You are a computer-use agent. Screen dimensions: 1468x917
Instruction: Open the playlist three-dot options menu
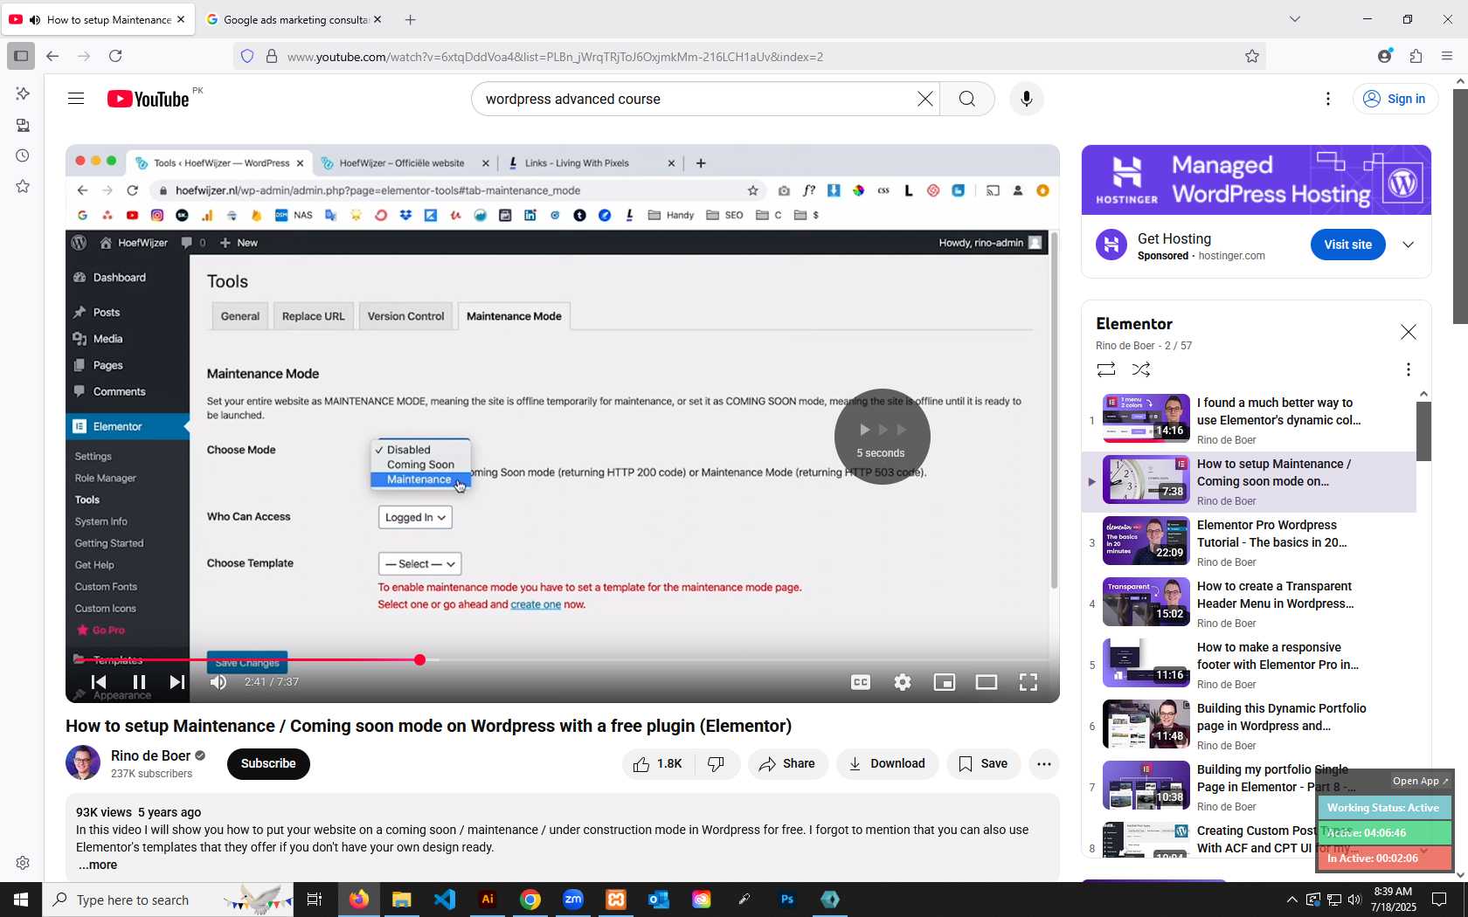tap(1408, 369)
